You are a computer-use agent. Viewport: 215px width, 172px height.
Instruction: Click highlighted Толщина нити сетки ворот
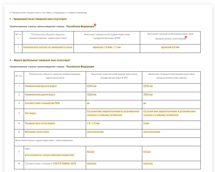pyautogui.click(x=40, y=123)
